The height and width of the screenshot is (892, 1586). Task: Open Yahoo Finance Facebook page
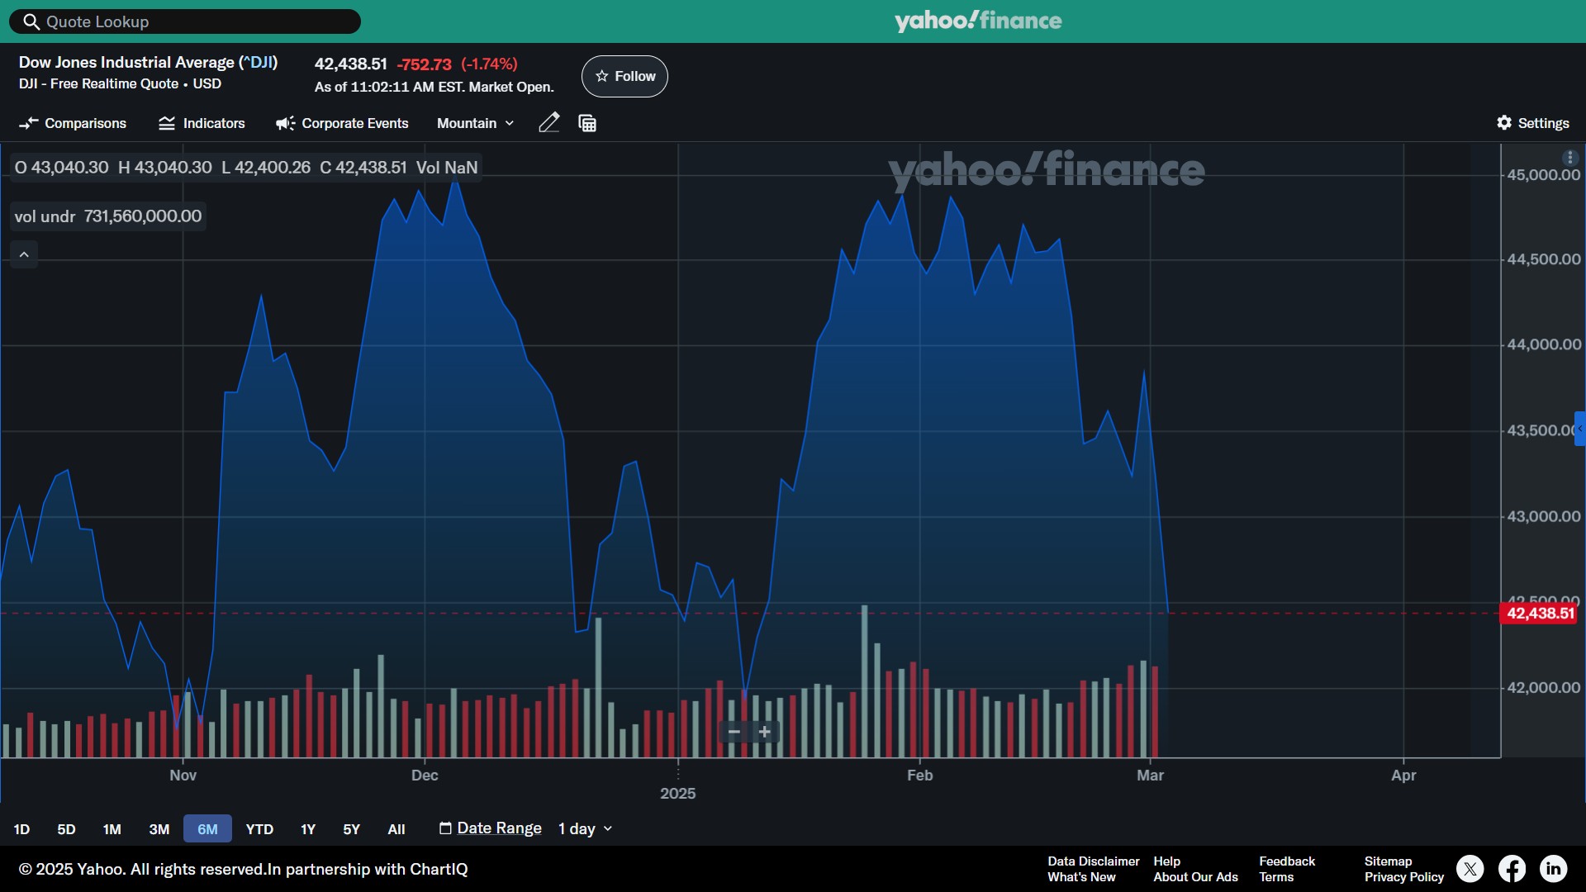[x=1512, y=869]
